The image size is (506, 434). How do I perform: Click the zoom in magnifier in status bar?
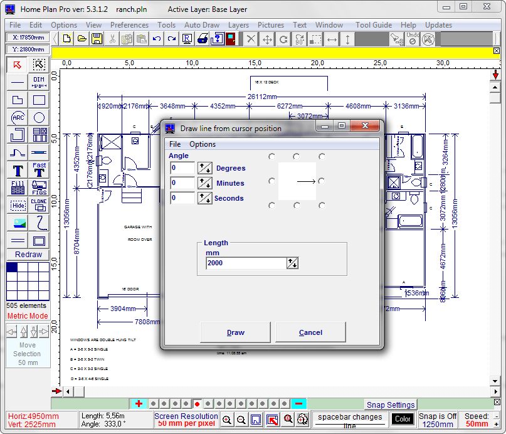(x=227, y=420)
